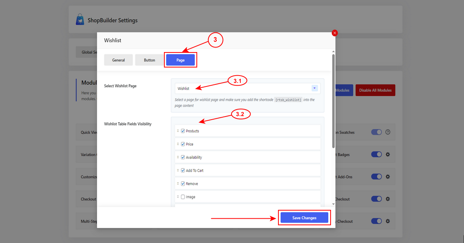Close the Wishlist modal with red X
The height and width of the screenshot is (243, 464).
coord(335,33)
